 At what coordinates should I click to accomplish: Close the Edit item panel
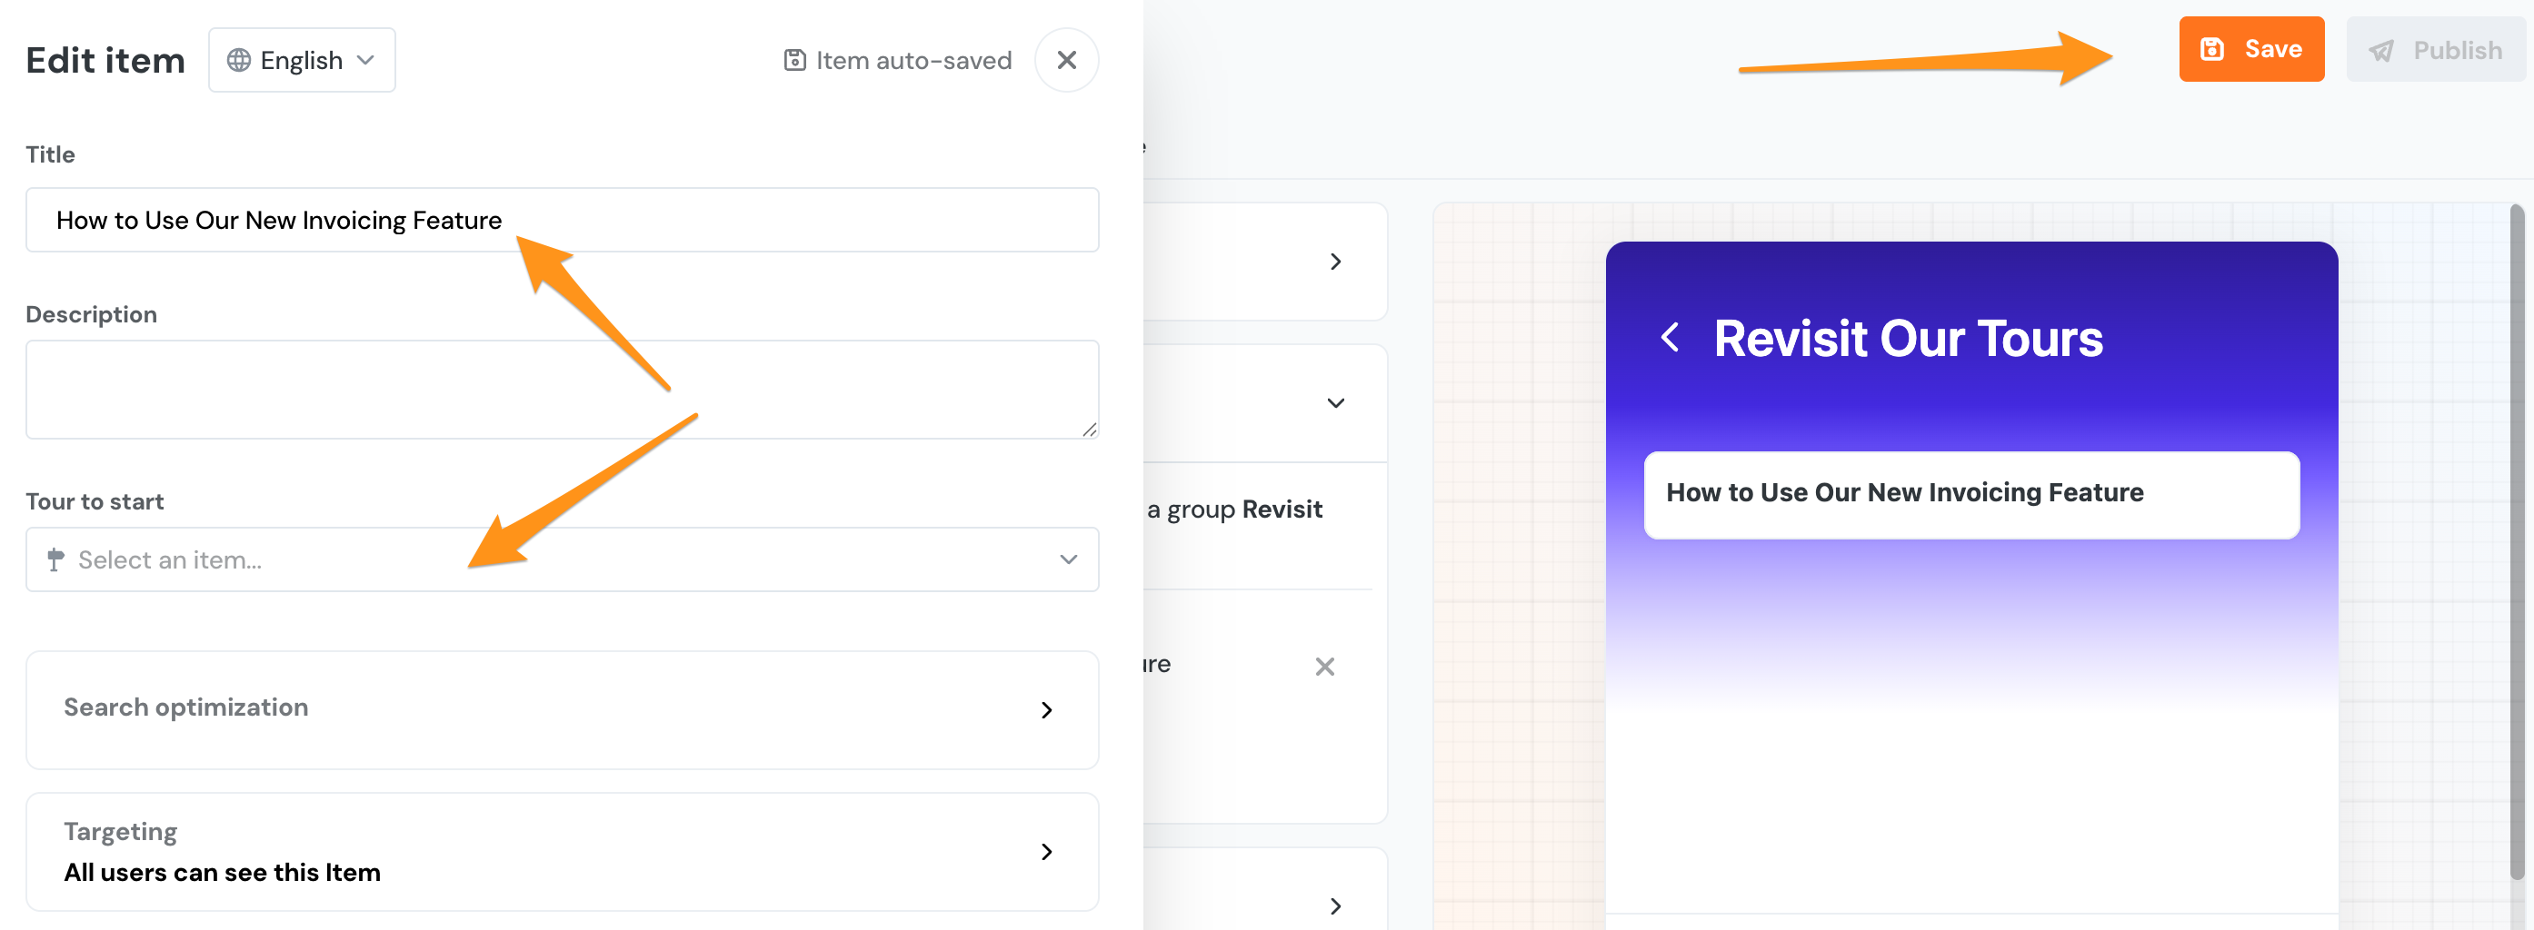1066,60
